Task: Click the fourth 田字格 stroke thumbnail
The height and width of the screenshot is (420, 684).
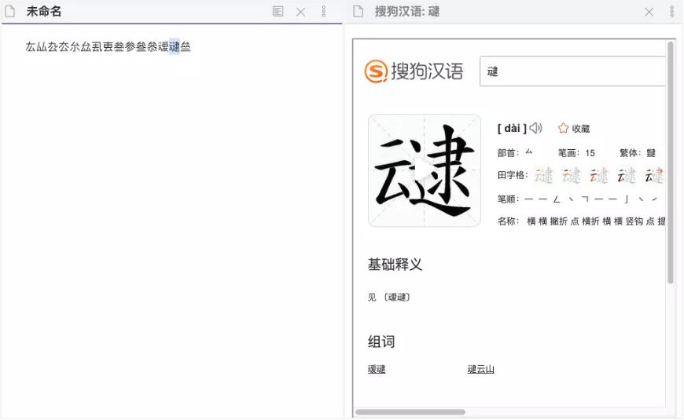Action: (626, 176)
